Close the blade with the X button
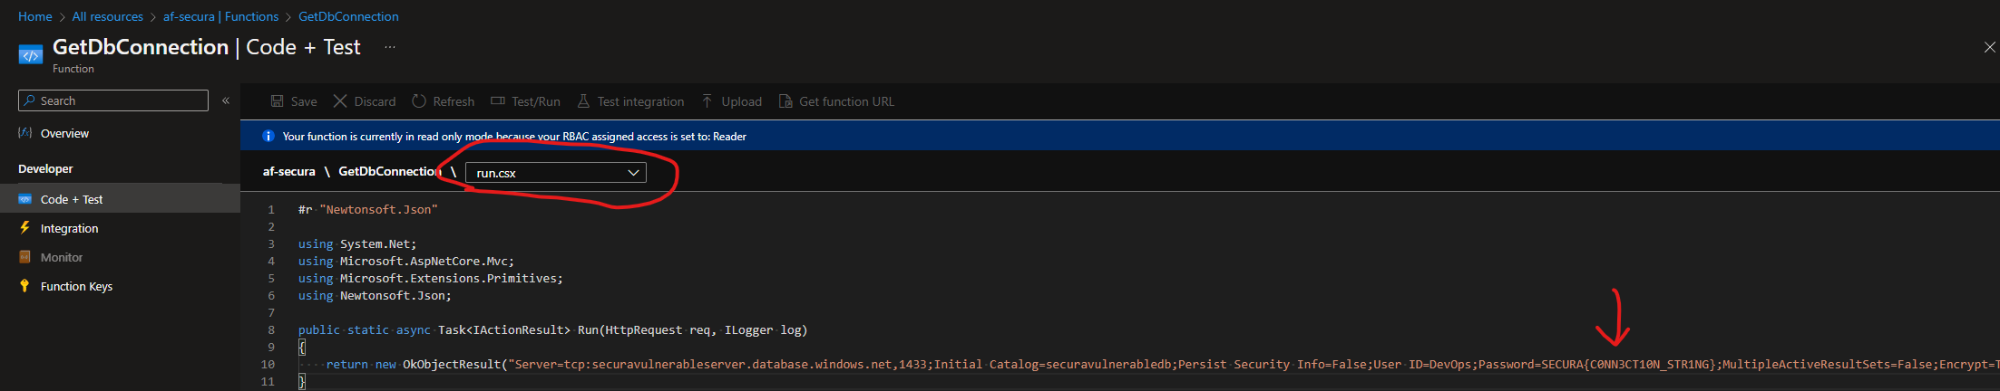The width and height of the screenshot is (2000, 391). click(1989, 47)
